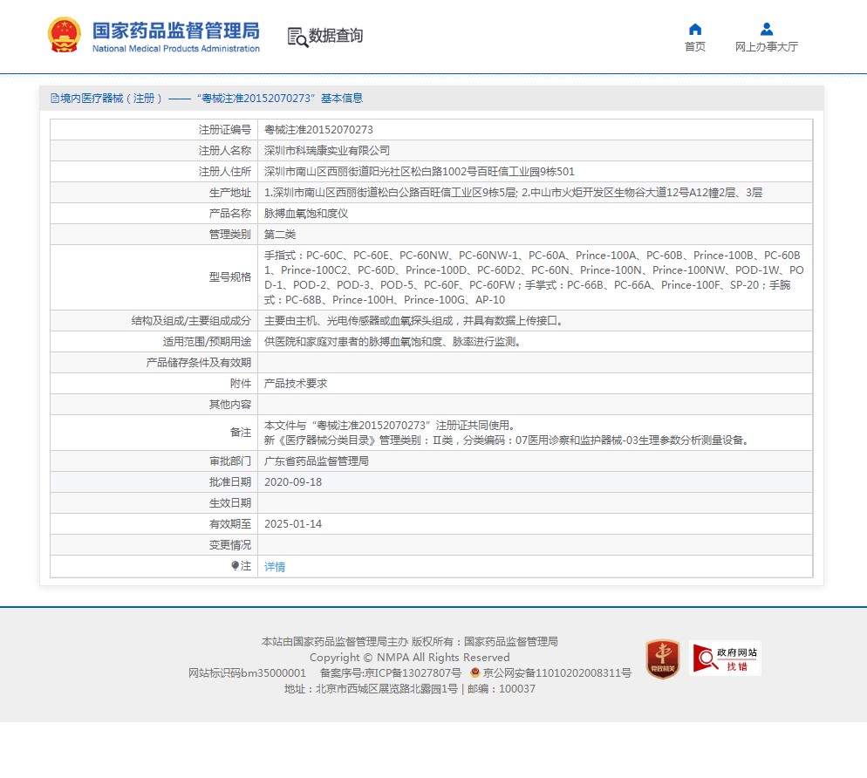Click the 数据查询 magnifier icon
The image size is (867, 778).
(297, 37)
